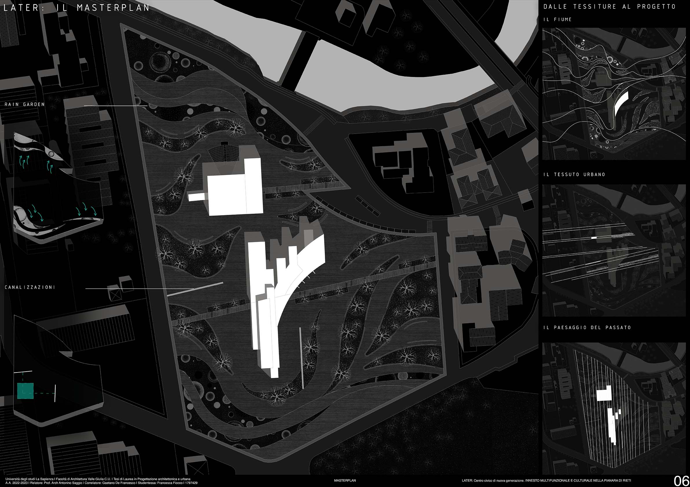The width and height of the screenshot is (690, 487).
Task: Click the MASTERPLAN footer label
Action: click(345, 480)
